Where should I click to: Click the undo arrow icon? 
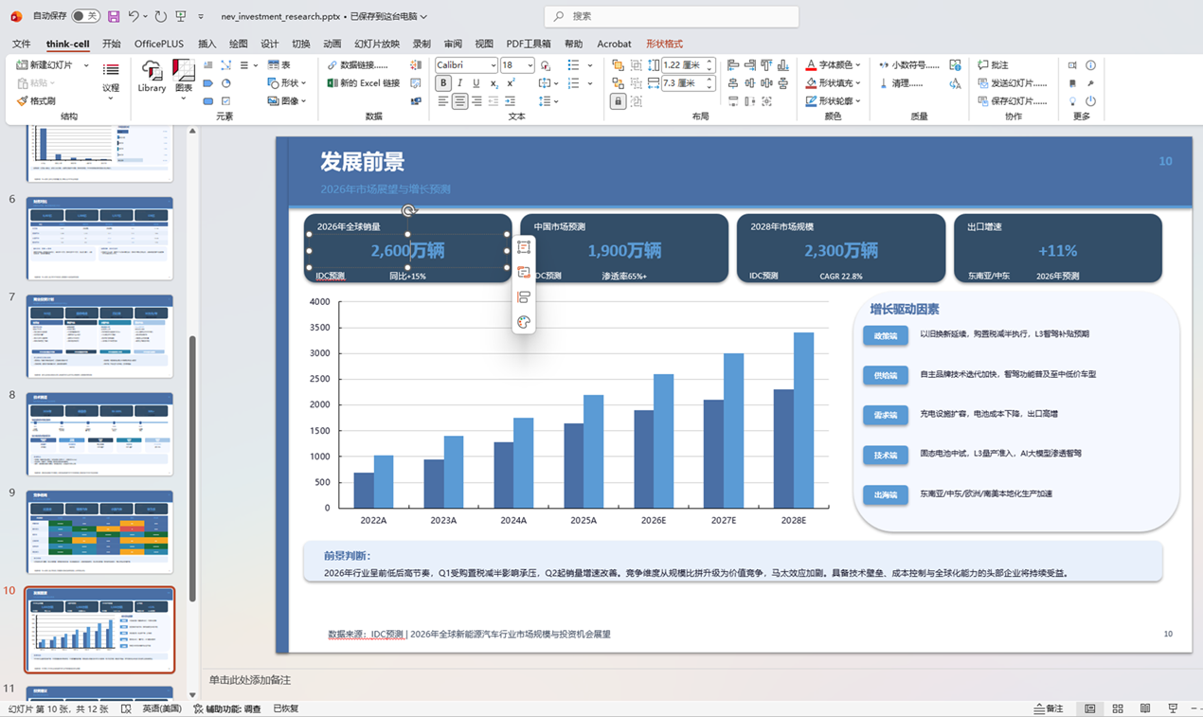(x=134, y=16)
